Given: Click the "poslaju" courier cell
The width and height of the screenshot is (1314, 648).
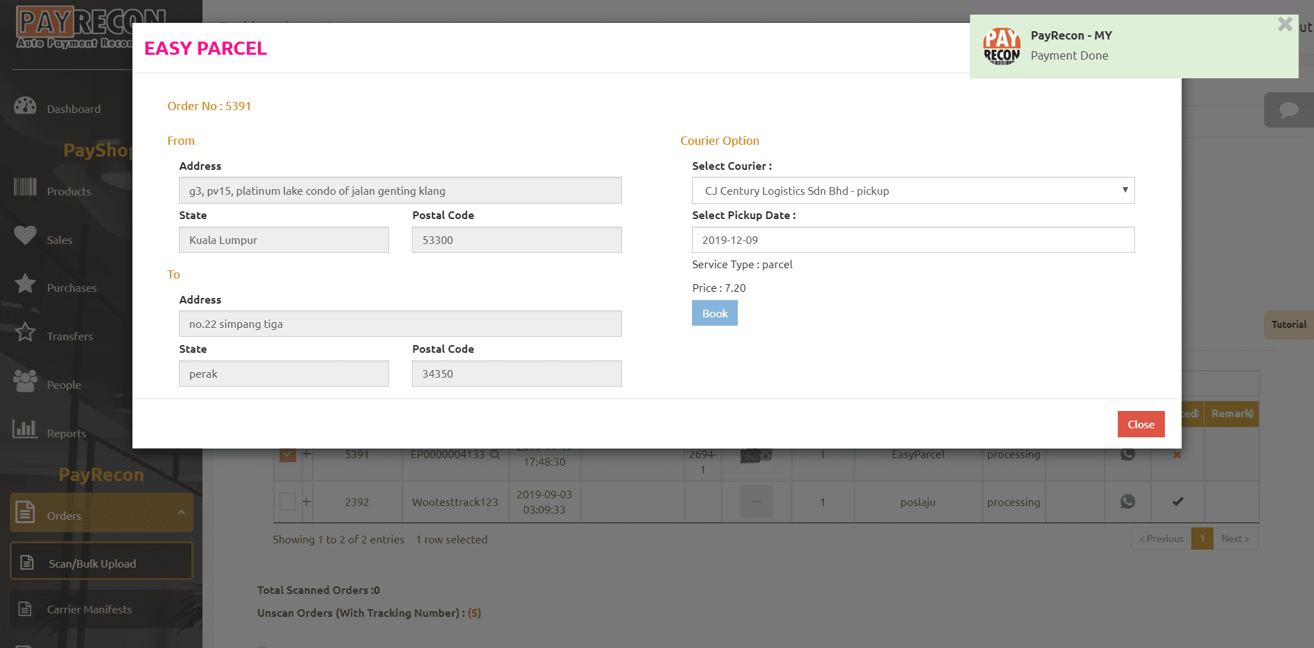Looking at the screenshot, I should point(918,502).
